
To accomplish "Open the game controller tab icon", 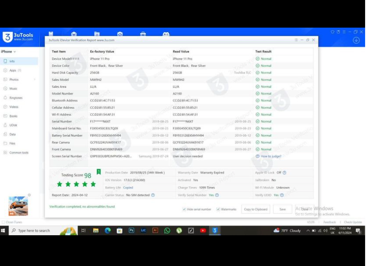I will click(166, 34).
